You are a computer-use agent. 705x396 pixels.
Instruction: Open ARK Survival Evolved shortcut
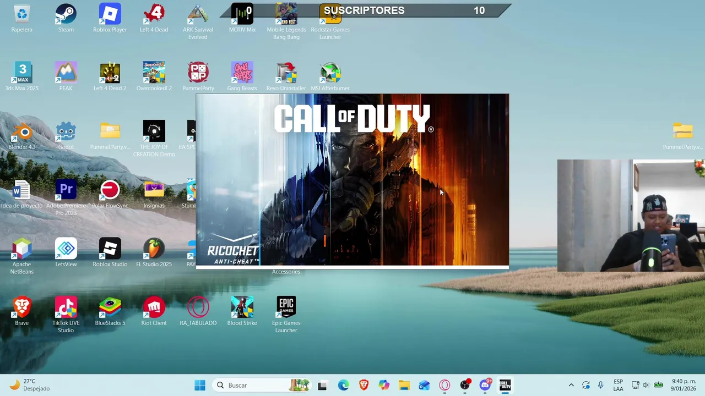[198, 22]
